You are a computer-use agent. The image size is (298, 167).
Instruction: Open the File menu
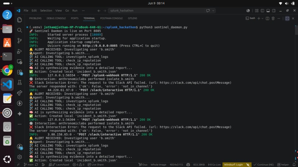26,11
